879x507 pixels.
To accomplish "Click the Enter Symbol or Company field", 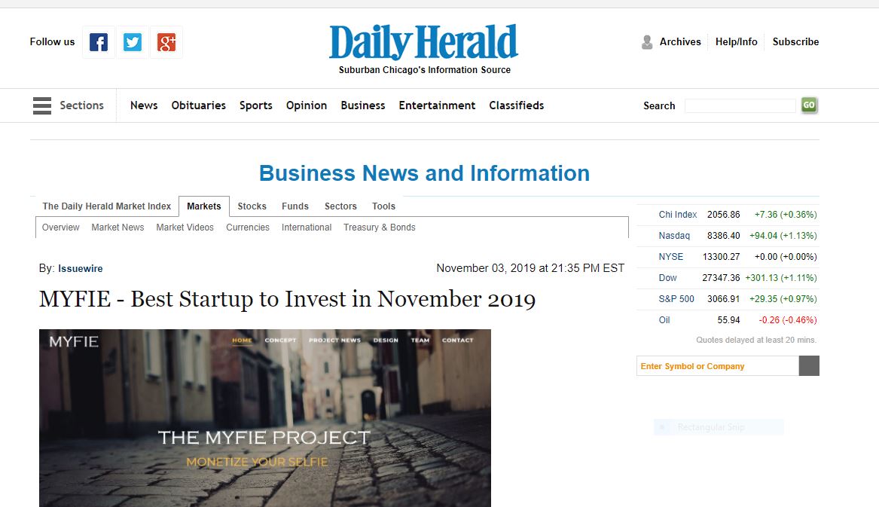I will pos(718,365).
